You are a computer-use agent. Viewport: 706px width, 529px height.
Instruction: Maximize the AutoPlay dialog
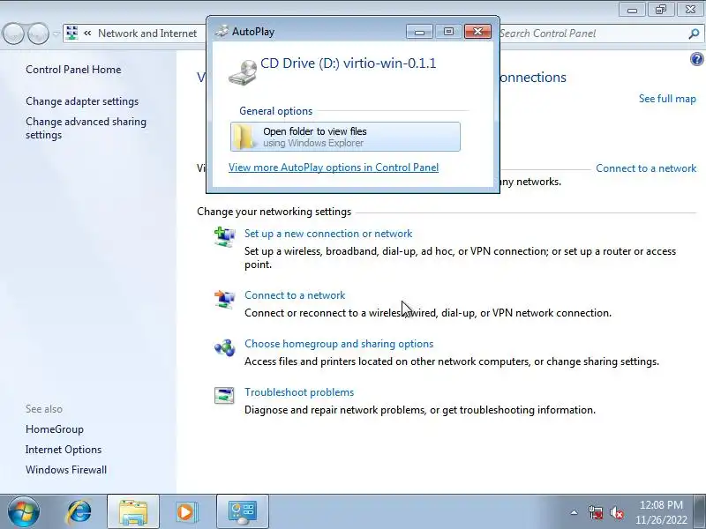pos(448,32)
